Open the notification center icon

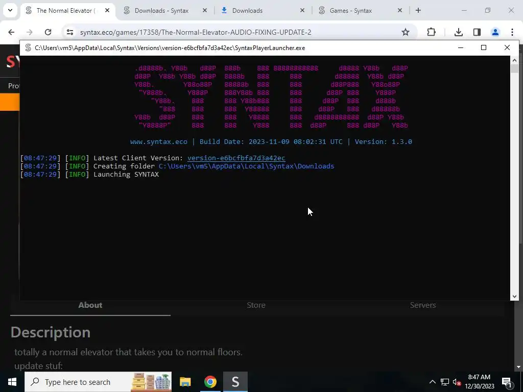506,382
